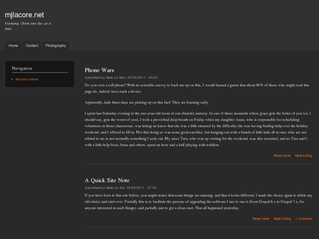Click the Phone Wars opening paragraph

(x=197, y=88)
